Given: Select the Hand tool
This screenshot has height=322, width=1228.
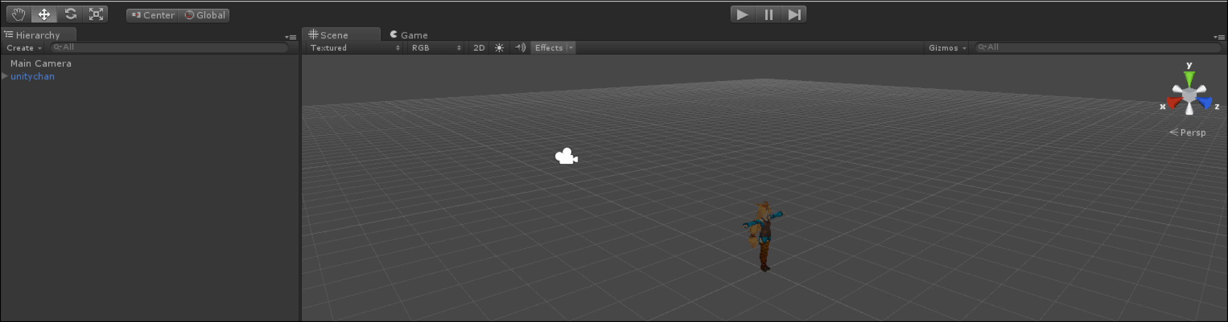Looking at the screenshot, I should pyautogui.click(x=19, y=14).
